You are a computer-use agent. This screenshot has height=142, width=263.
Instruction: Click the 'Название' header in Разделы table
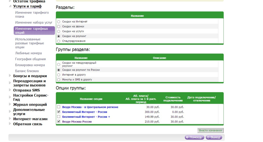point(137,16)
